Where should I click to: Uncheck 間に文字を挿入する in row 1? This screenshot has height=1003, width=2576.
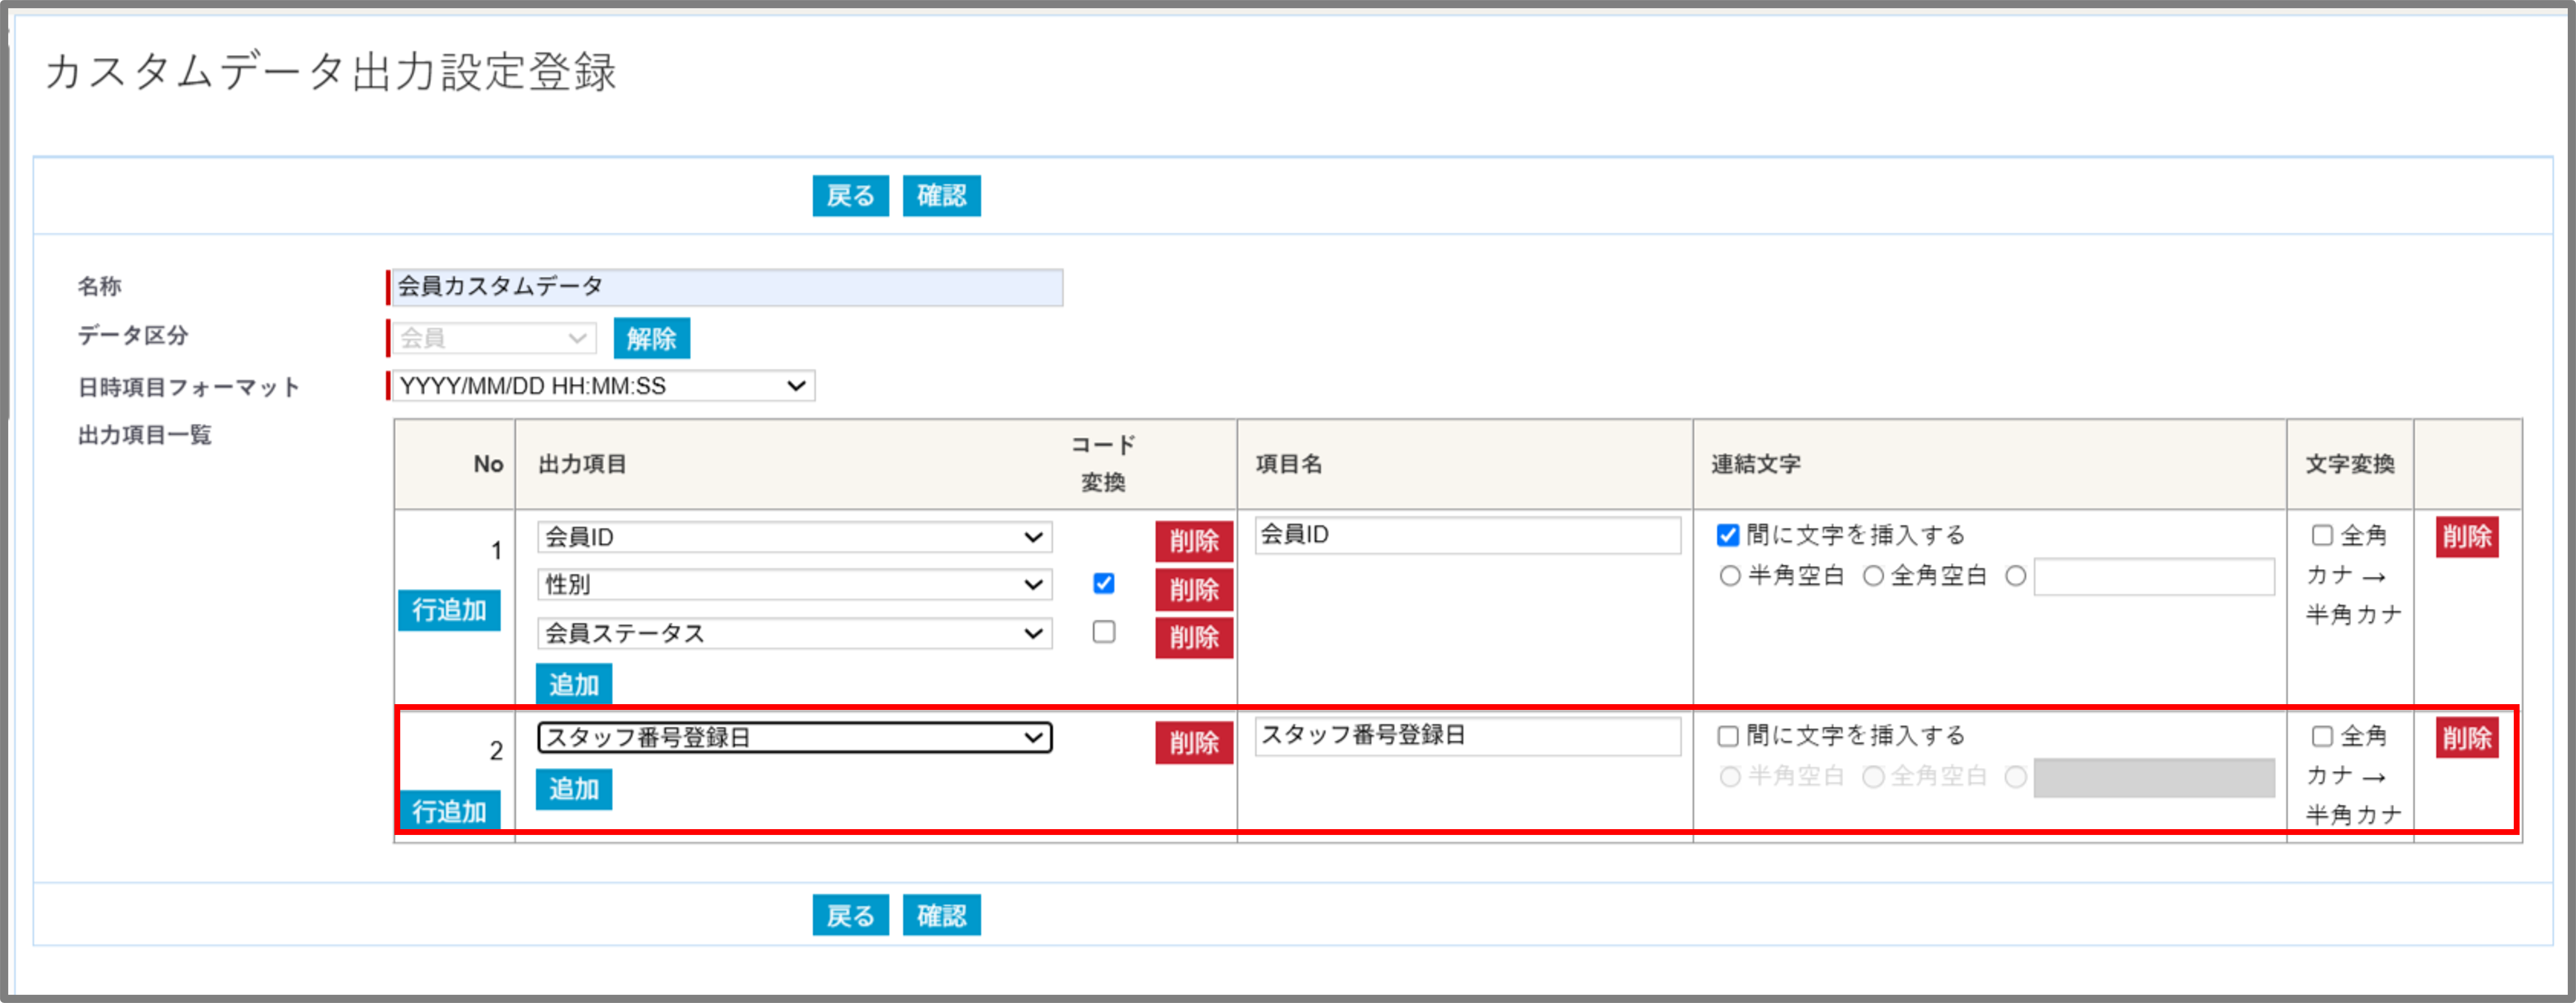tap(1728, 536)
